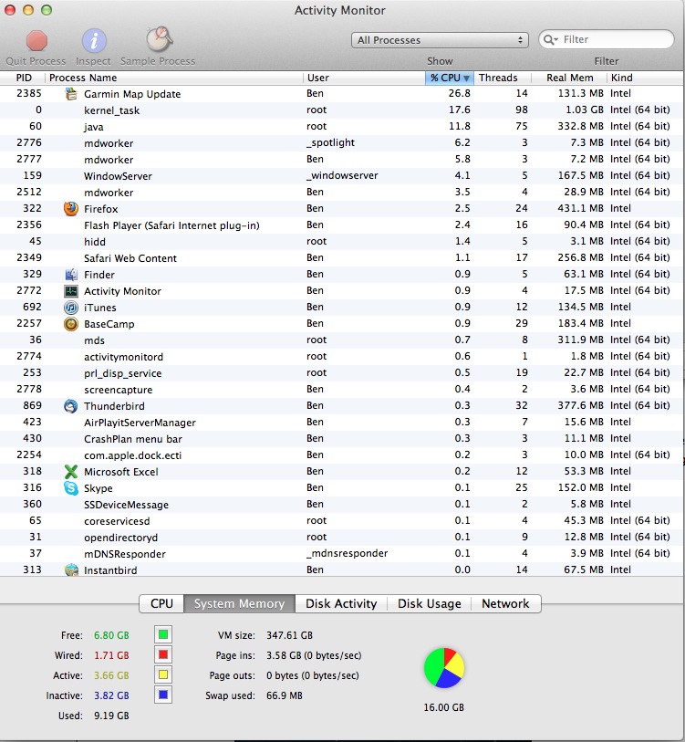Click the Sample Process magnifier icon
Screen dimensions: 685x742
pyautogui.click(x=159, y=39)
